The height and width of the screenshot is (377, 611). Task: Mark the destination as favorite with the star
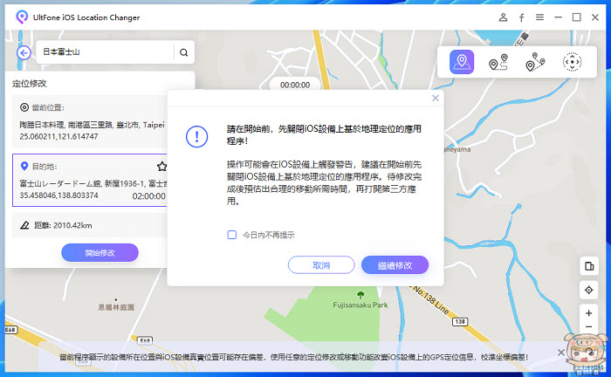[x=161, y=167]
